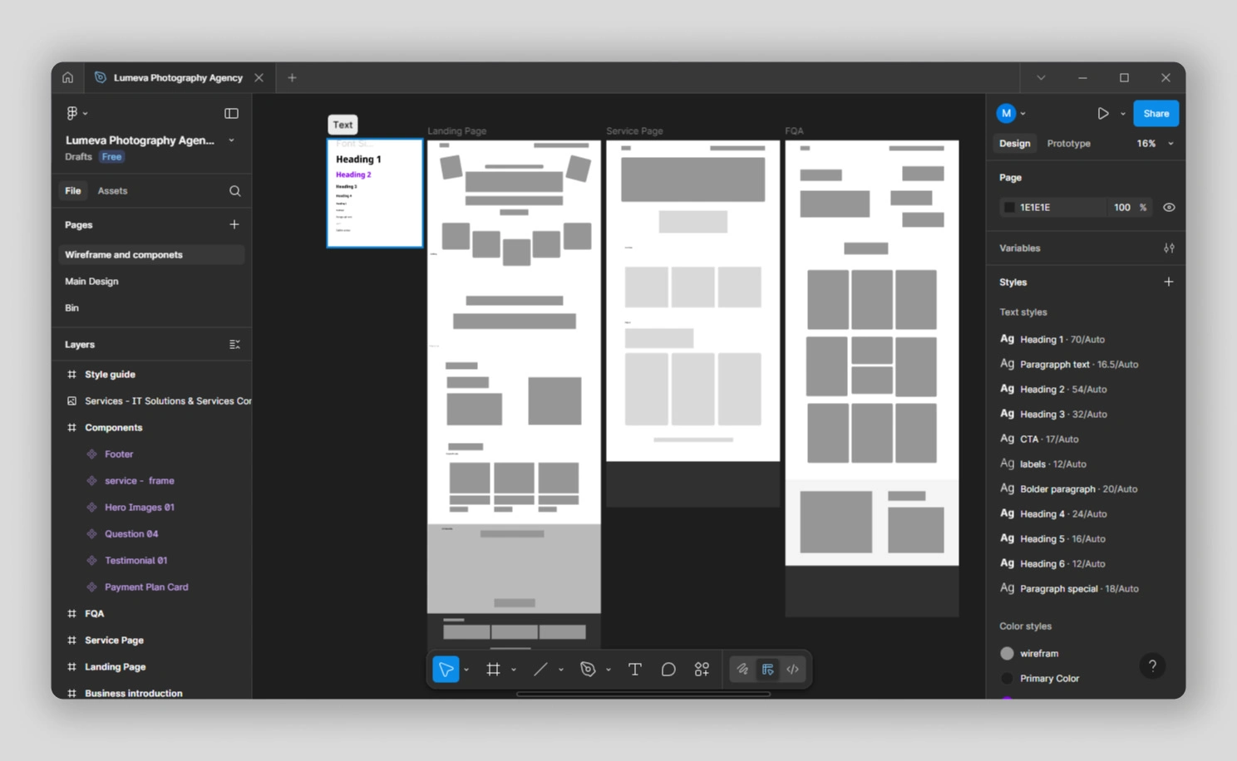1237x761 pixels.
Task: Open avatar dropdown arrow
Action: 1023,114
